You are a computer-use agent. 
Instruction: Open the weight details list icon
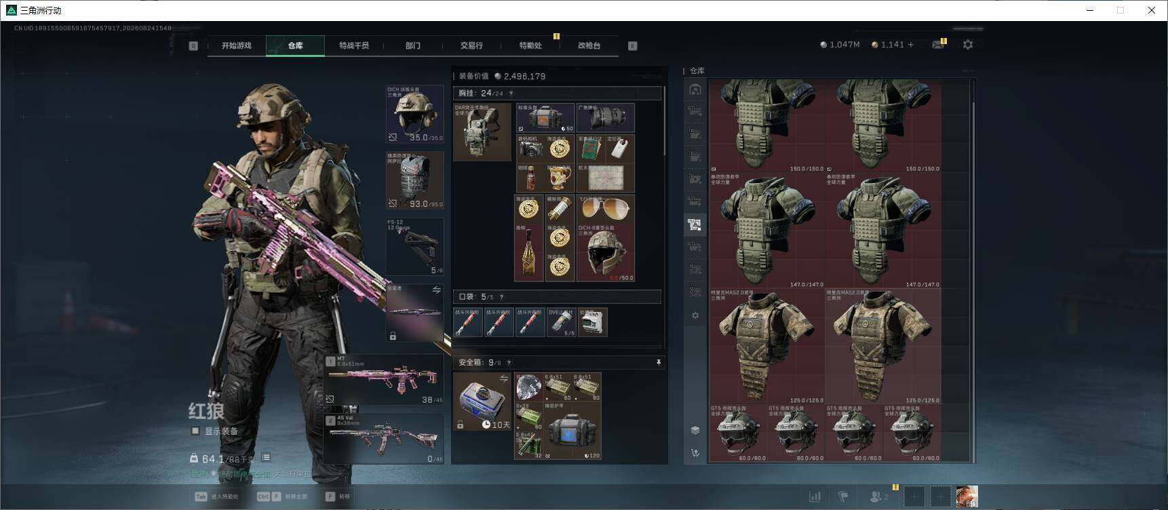click(266, 458)
